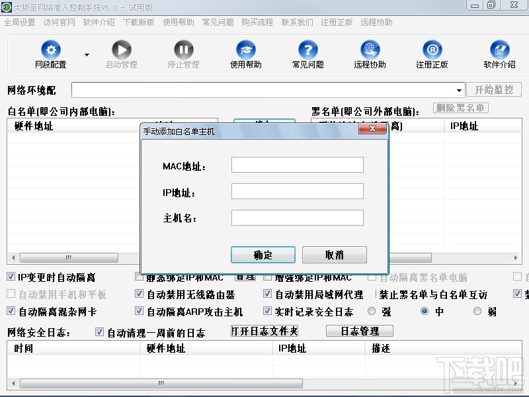Open the 网络环境 network environment dropdown list
The width and height of the screenshot is (529, 397).
(459, 90)
